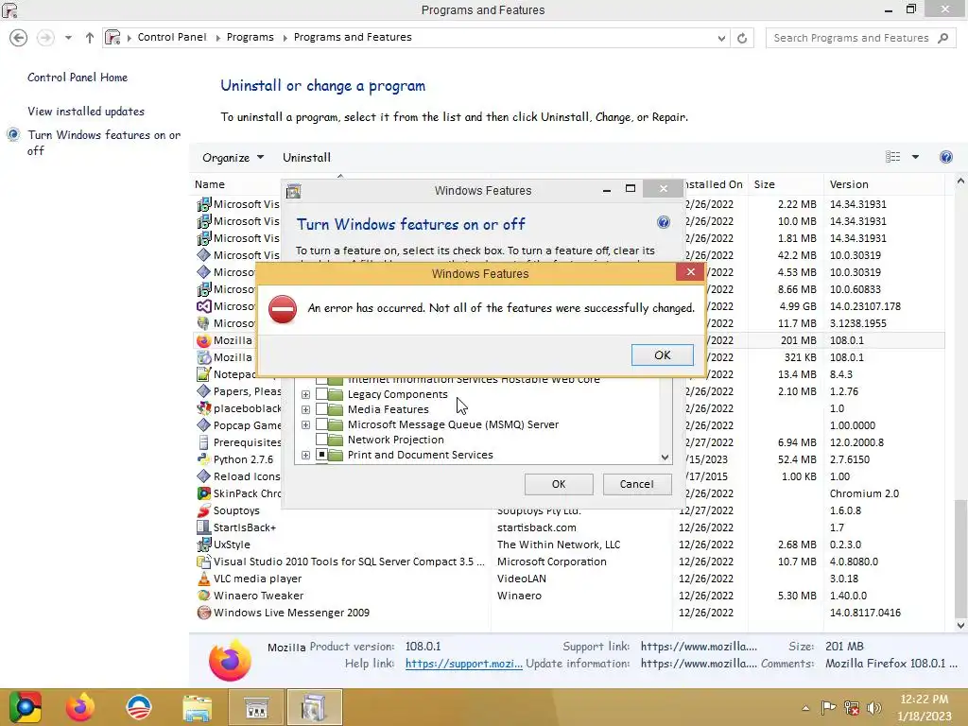Click the program list scrollbar thumb
The height and width of the screenshot is (726, 968).
pos(960,559)
